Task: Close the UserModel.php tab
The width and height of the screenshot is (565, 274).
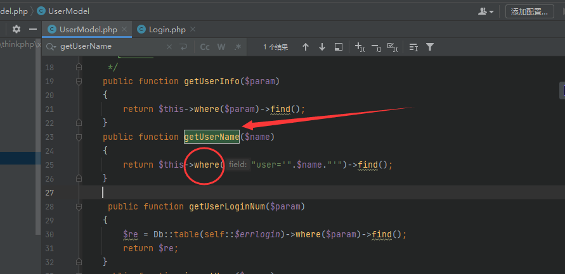Action: tap(124, 29)
